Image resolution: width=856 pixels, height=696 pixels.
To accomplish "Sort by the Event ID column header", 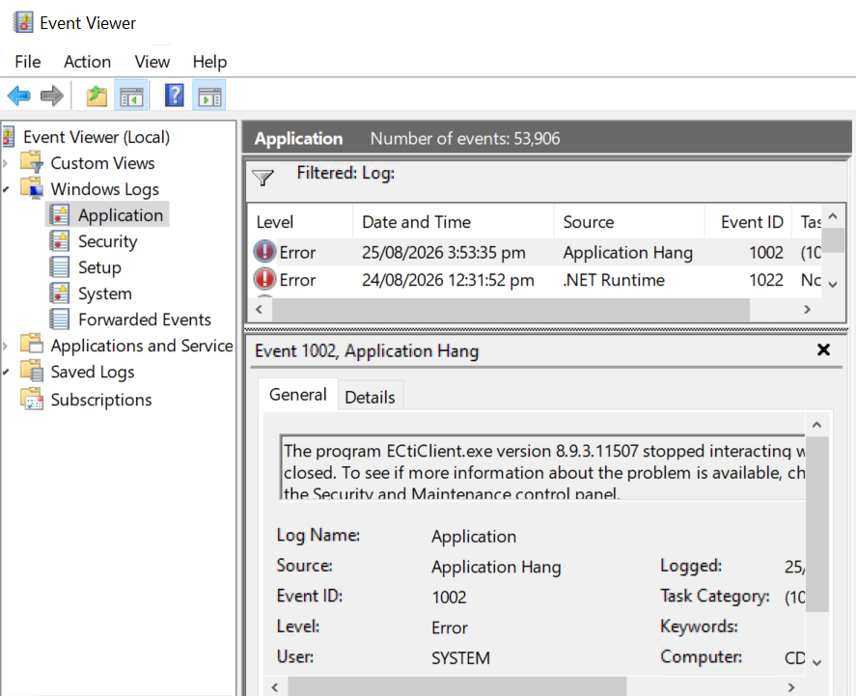I will pos(748,222).
